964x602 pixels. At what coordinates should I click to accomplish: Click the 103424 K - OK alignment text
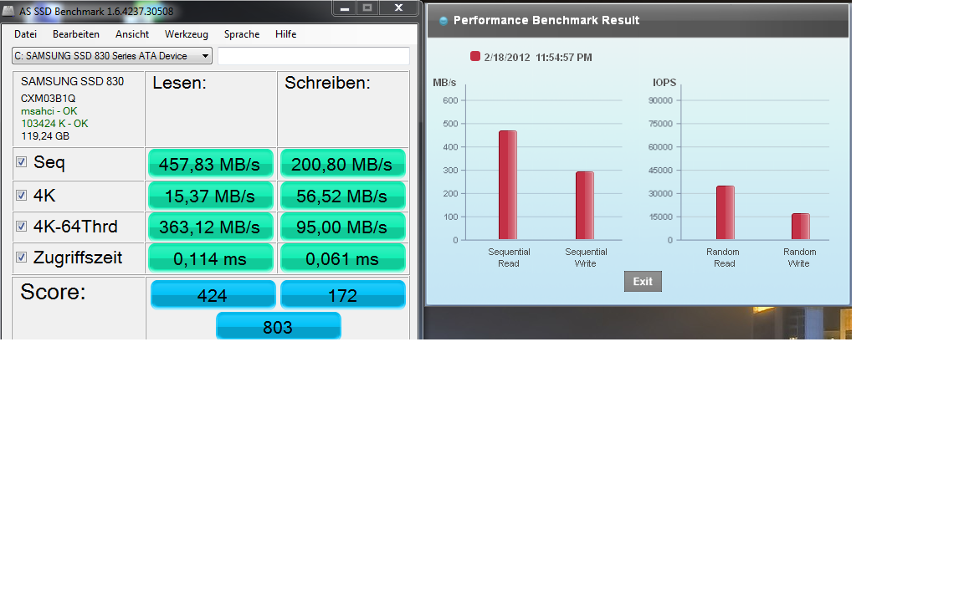[54, 124]
